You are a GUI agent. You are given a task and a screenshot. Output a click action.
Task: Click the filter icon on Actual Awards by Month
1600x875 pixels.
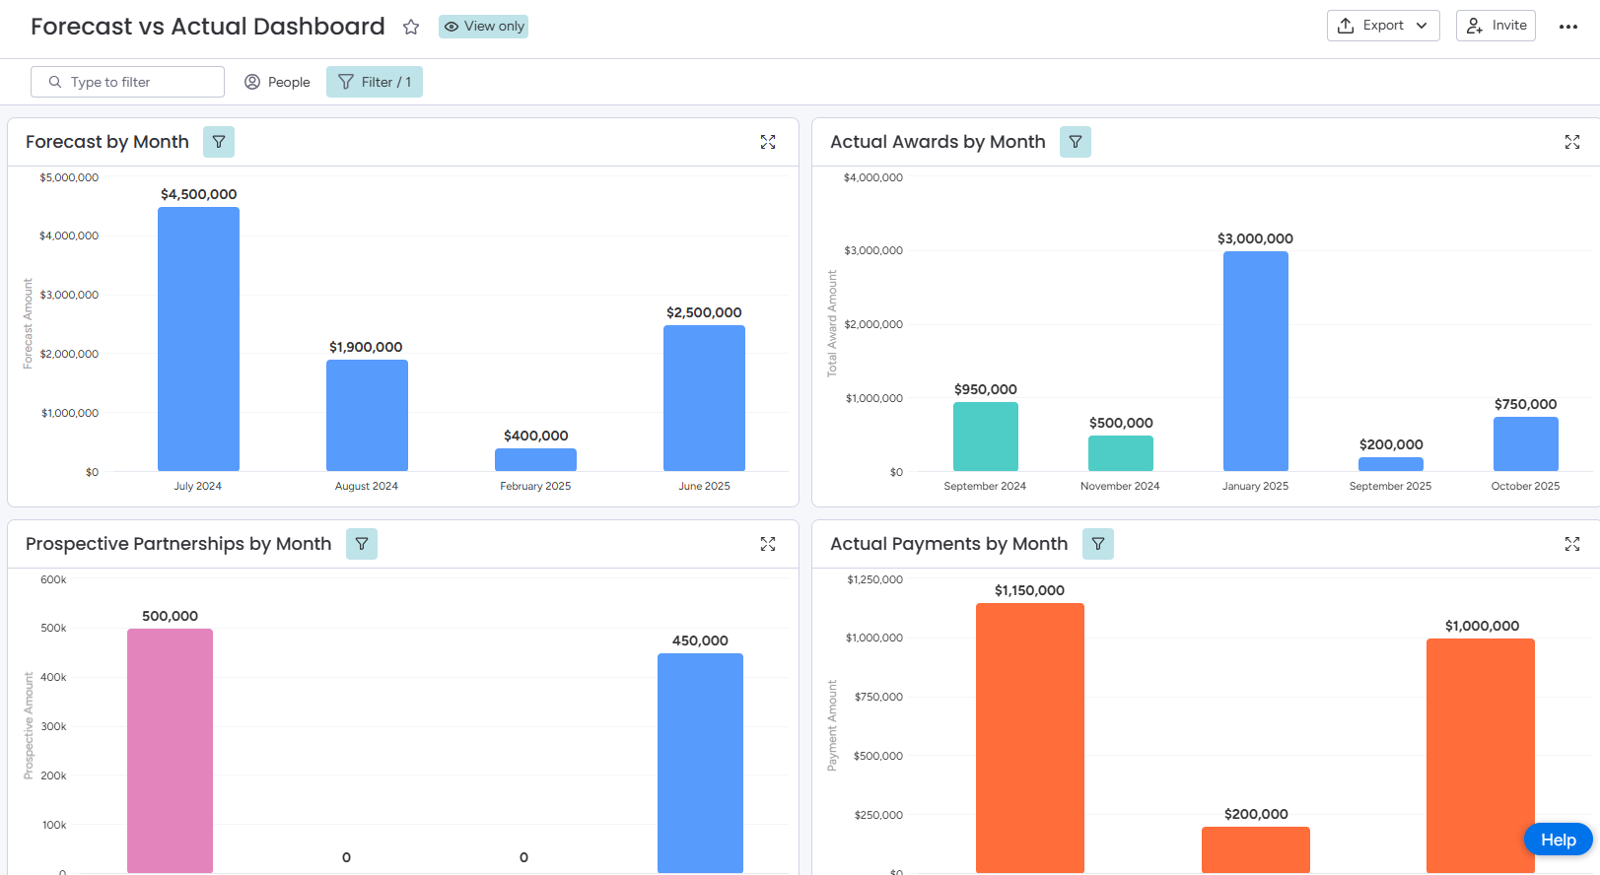click(x=1076, y=142)
